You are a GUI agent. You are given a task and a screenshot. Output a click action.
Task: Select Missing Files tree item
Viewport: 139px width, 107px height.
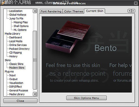click(x=21, y=22)
